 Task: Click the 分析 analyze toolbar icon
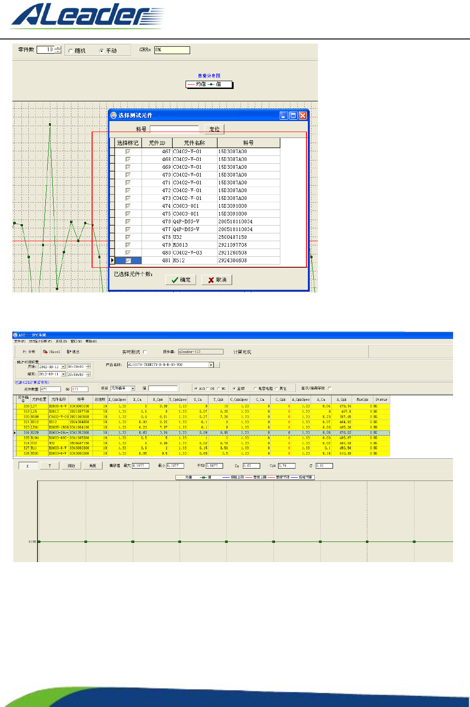tap(29, 352)
